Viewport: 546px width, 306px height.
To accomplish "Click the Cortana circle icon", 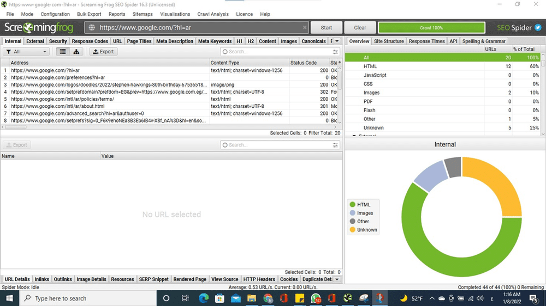I will click(x=166, y=298).
